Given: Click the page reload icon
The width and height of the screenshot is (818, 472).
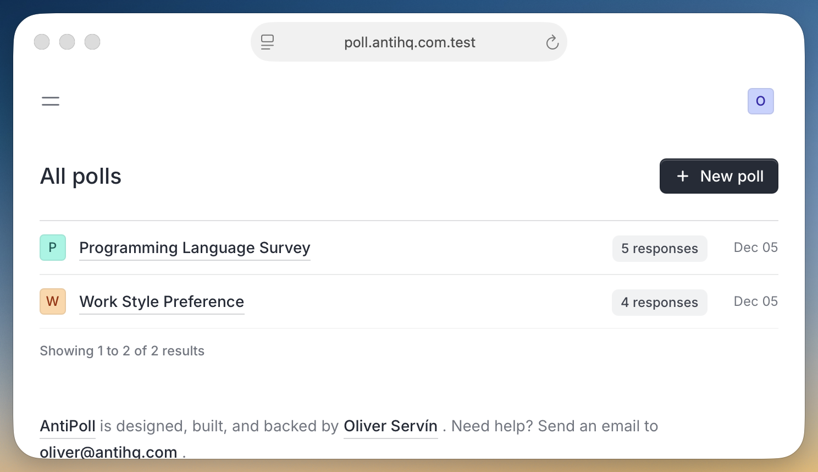Looking at the screenshot, I should click(x=552, y=42).
